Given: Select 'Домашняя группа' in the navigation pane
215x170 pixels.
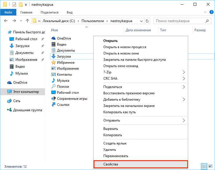Looking at the screenshot, I should coord(27,110).
